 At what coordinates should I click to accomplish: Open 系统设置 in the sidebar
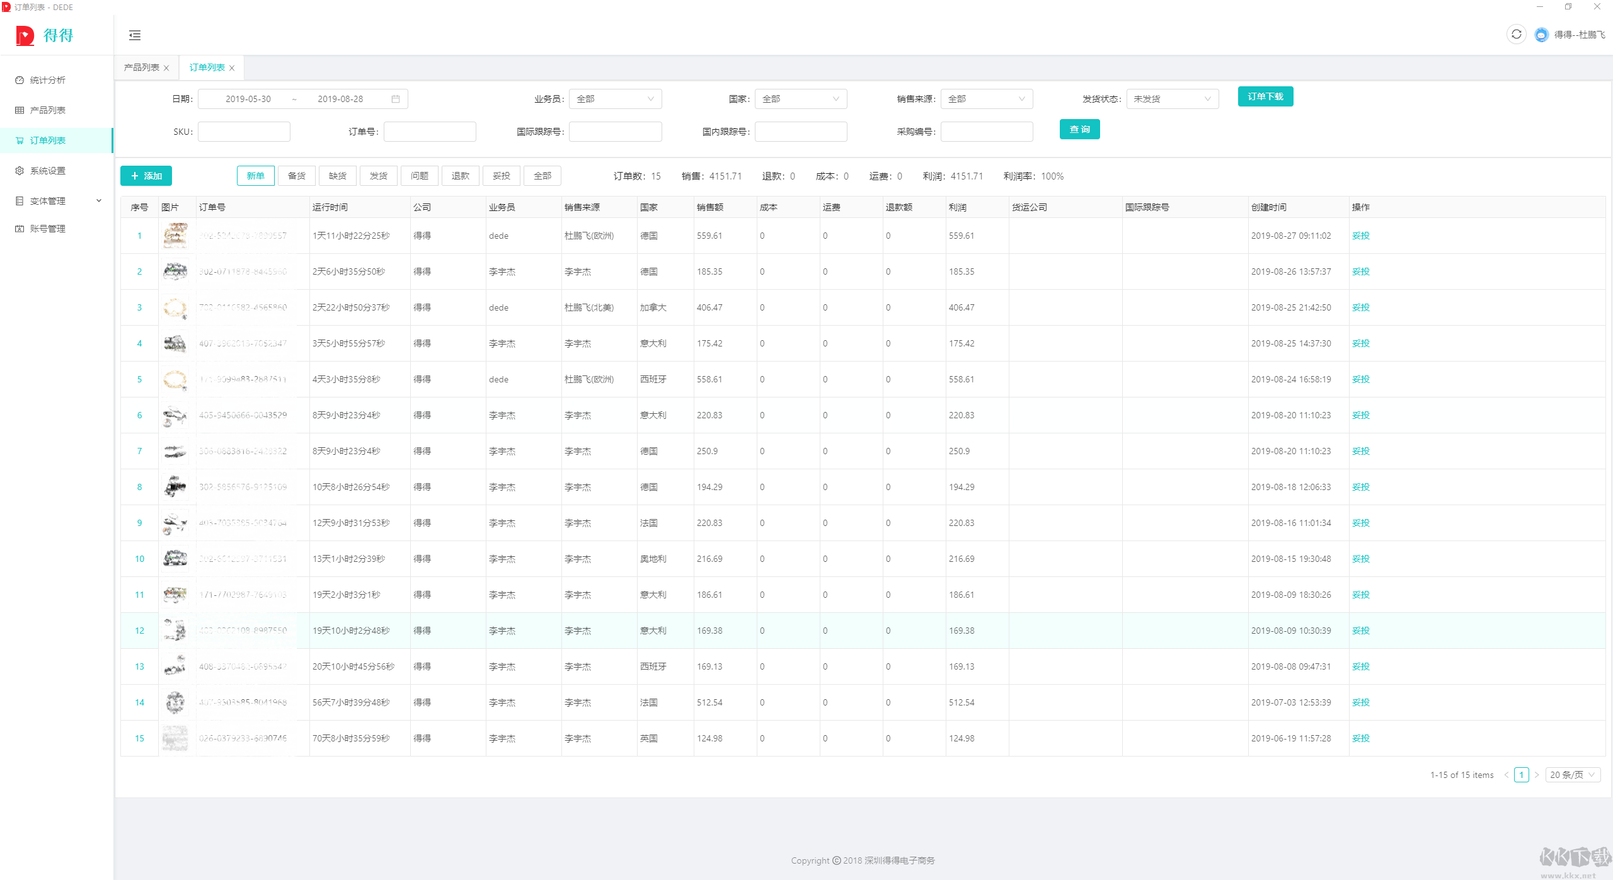[x=47, y=171]
